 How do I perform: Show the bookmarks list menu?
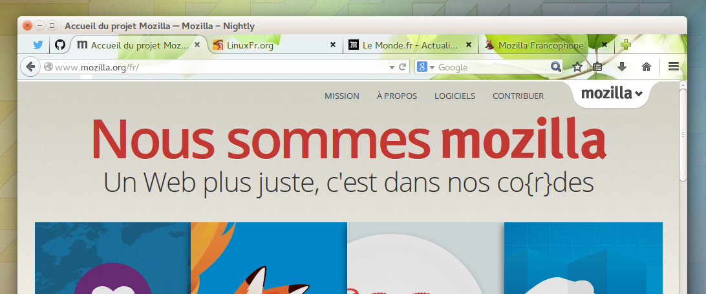597,67
